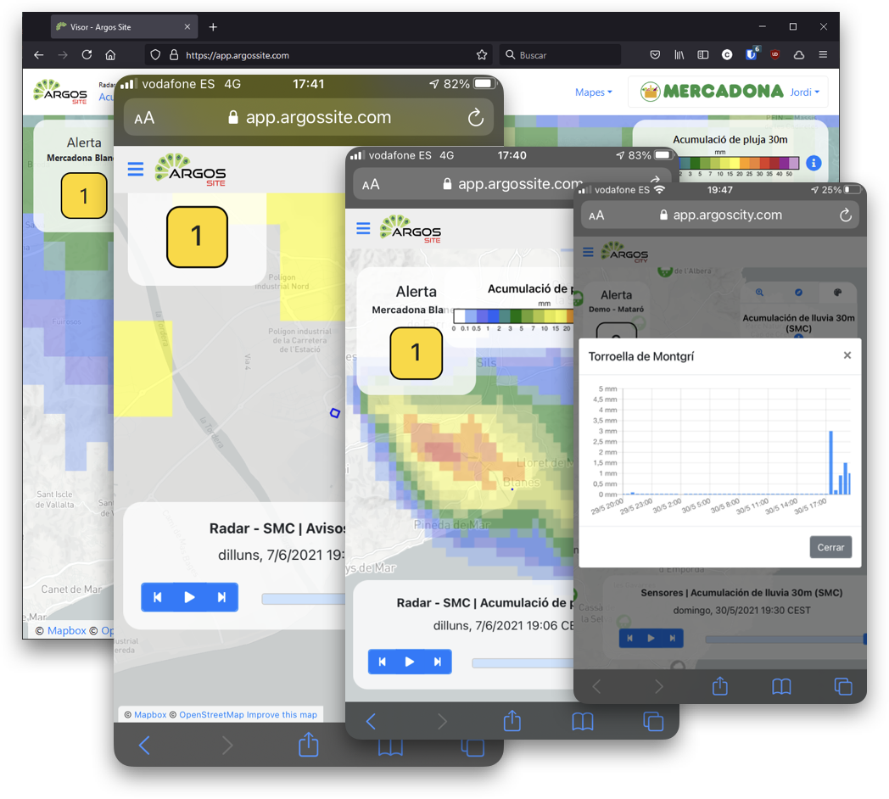This screenshot has width=889, height=799.
Task: Skip to the previous radar frame on the 17:41 phone
Action: click(x=158, y=597)
